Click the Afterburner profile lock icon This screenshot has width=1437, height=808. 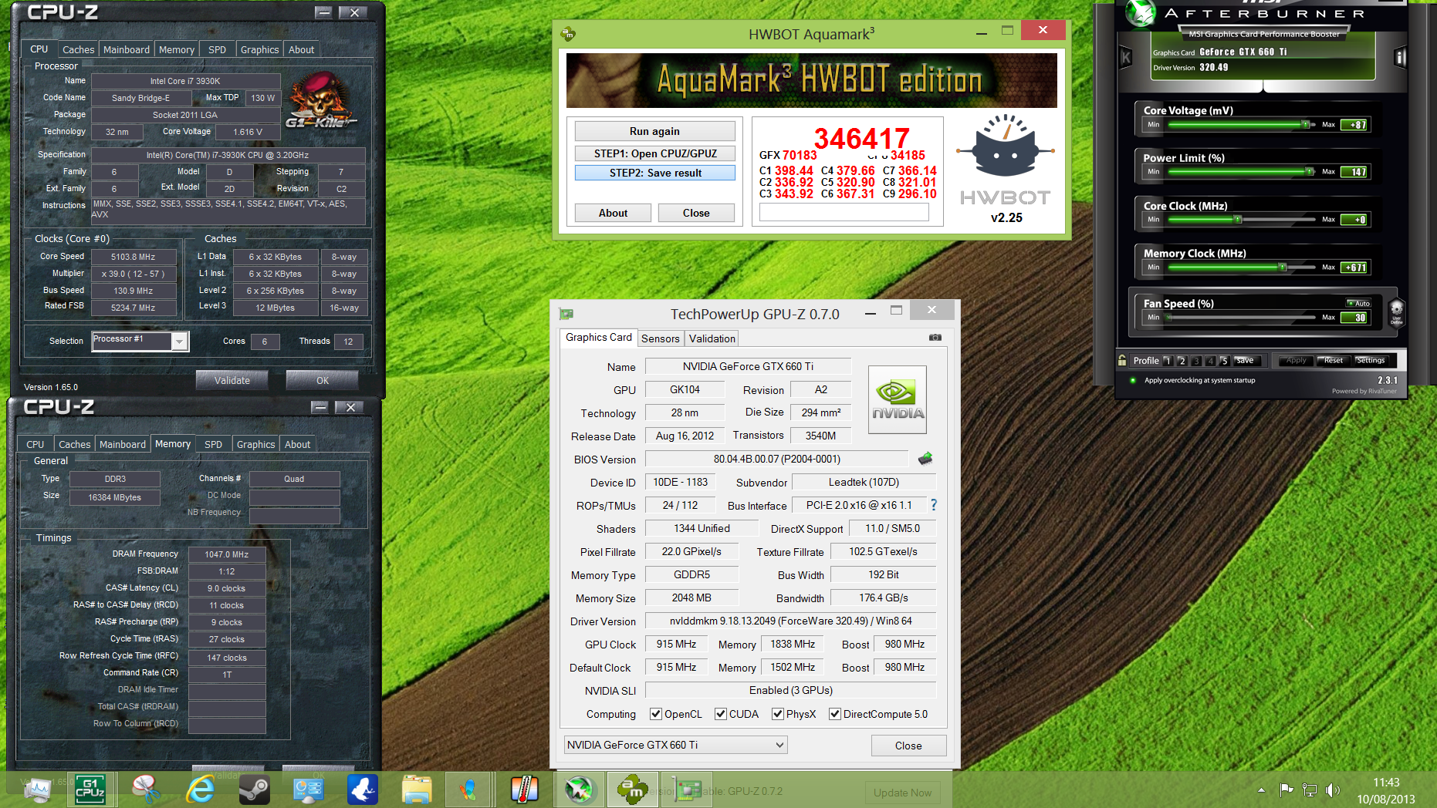(x=1122, y=360)
